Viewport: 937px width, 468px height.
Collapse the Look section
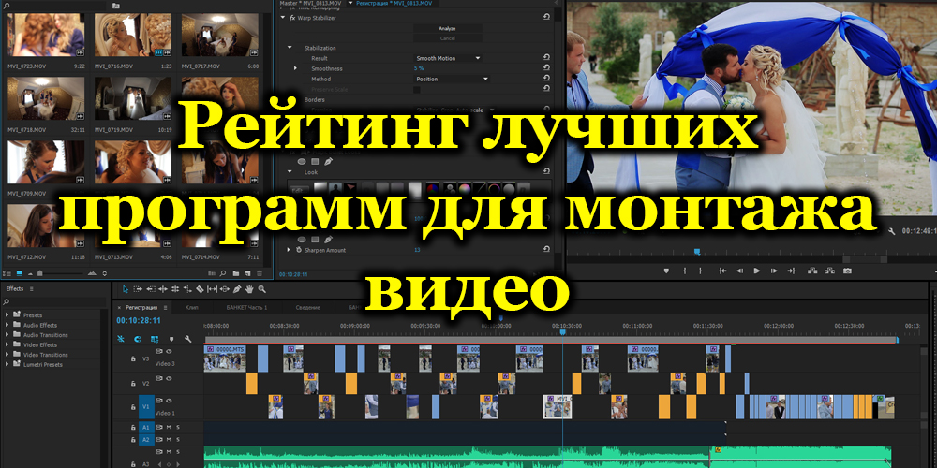(x=290, y=172)
